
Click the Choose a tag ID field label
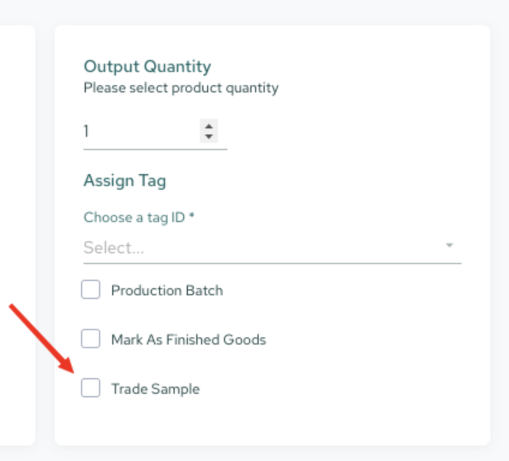(139, 217)
